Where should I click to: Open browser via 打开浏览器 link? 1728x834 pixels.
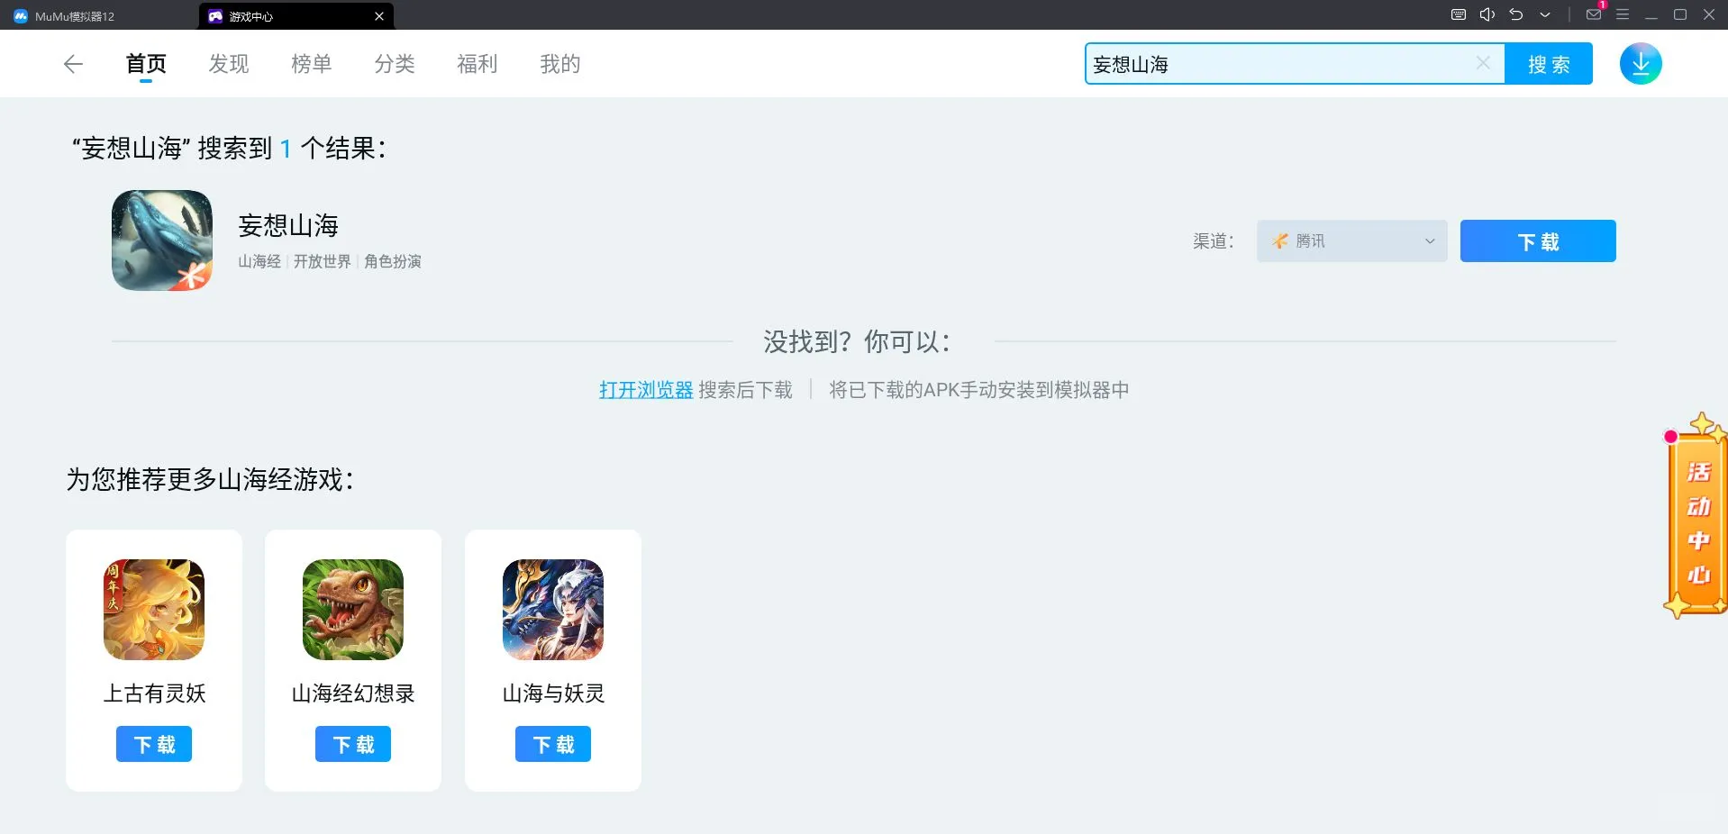[x=645, y=389]
